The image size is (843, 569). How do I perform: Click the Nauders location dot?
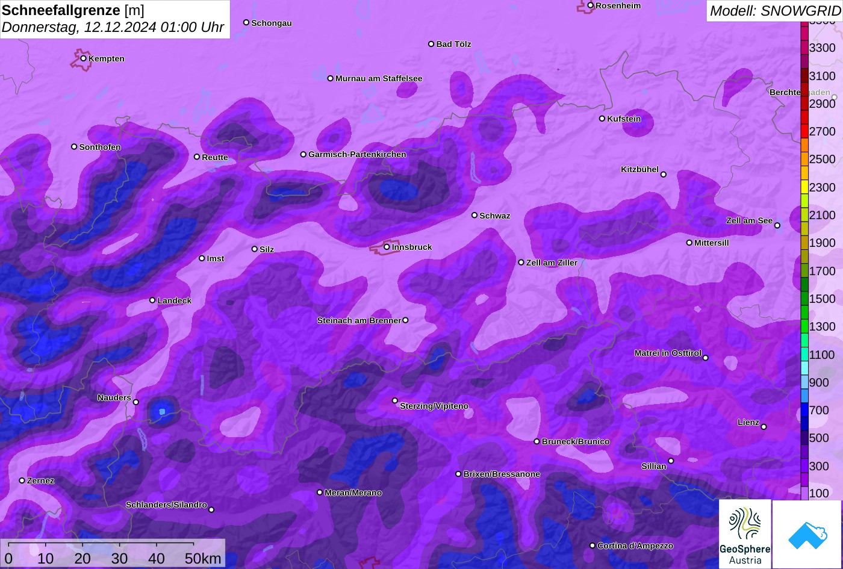pos(135,402)
